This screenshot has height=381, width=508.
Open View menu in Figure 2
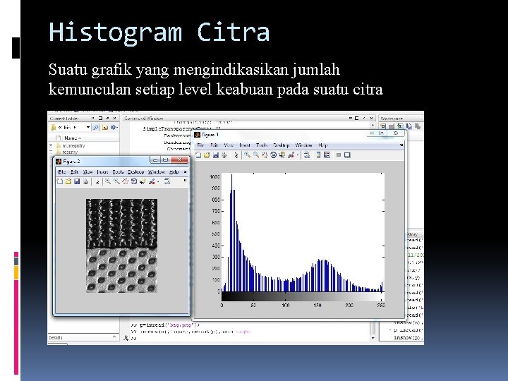coord(87,172)
